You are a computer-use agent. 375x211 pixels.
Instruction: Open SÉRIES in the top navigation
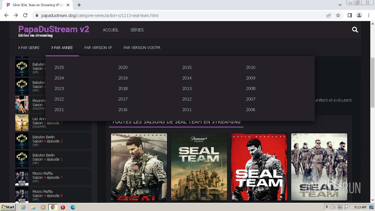point(137,30)
